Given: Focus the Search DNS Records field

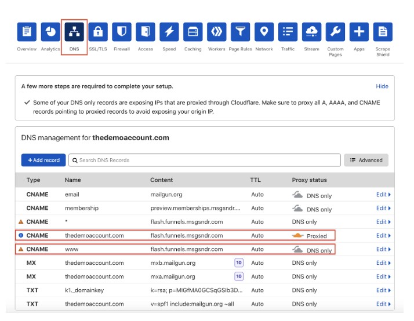Looking at the screenshot, I should 205,160.
